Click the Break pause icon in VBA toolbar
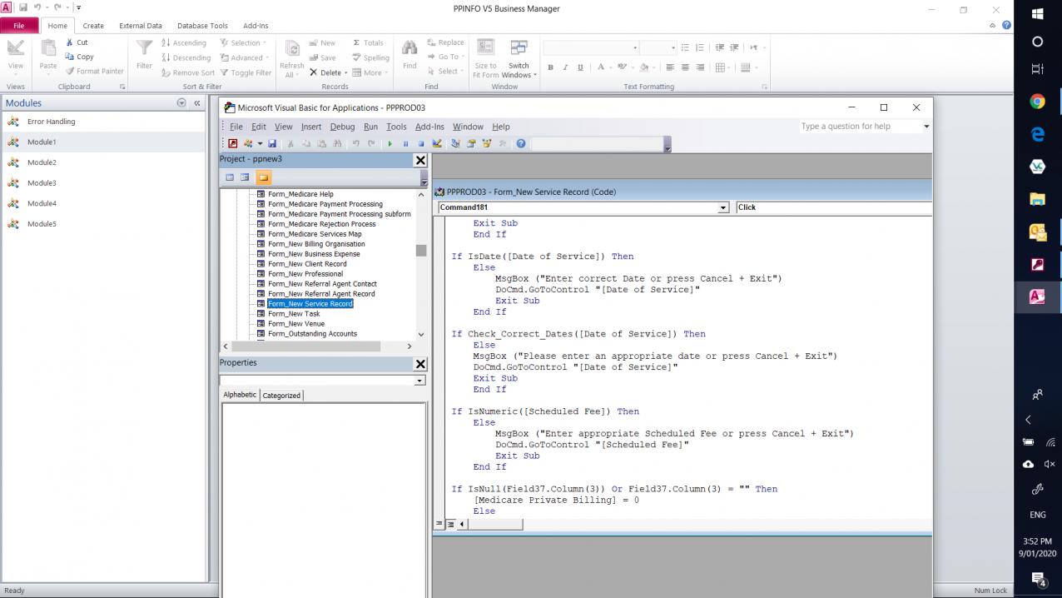1062x598 pixels. tap(405, 143)
